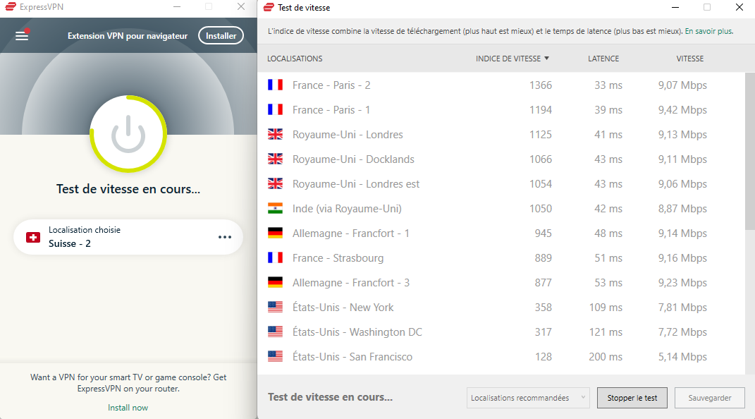This screenshot has width=755, height=419.
Task: Select France - Strasbourg row
Action: point(501,257)
